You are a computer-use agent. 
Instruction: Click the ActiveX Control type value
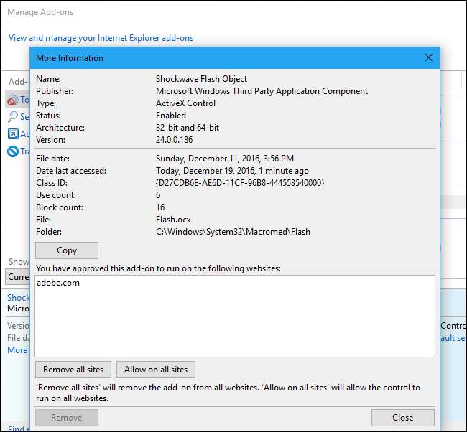(185, 103)
